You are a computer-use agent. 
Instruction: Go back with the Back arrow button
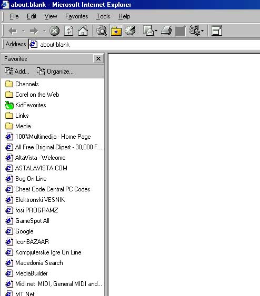point(13,31)
